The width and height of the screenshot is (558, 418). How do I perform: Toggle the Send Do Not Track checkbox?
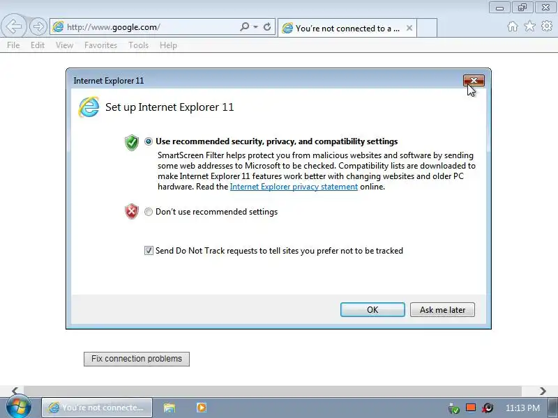point(149,251)
